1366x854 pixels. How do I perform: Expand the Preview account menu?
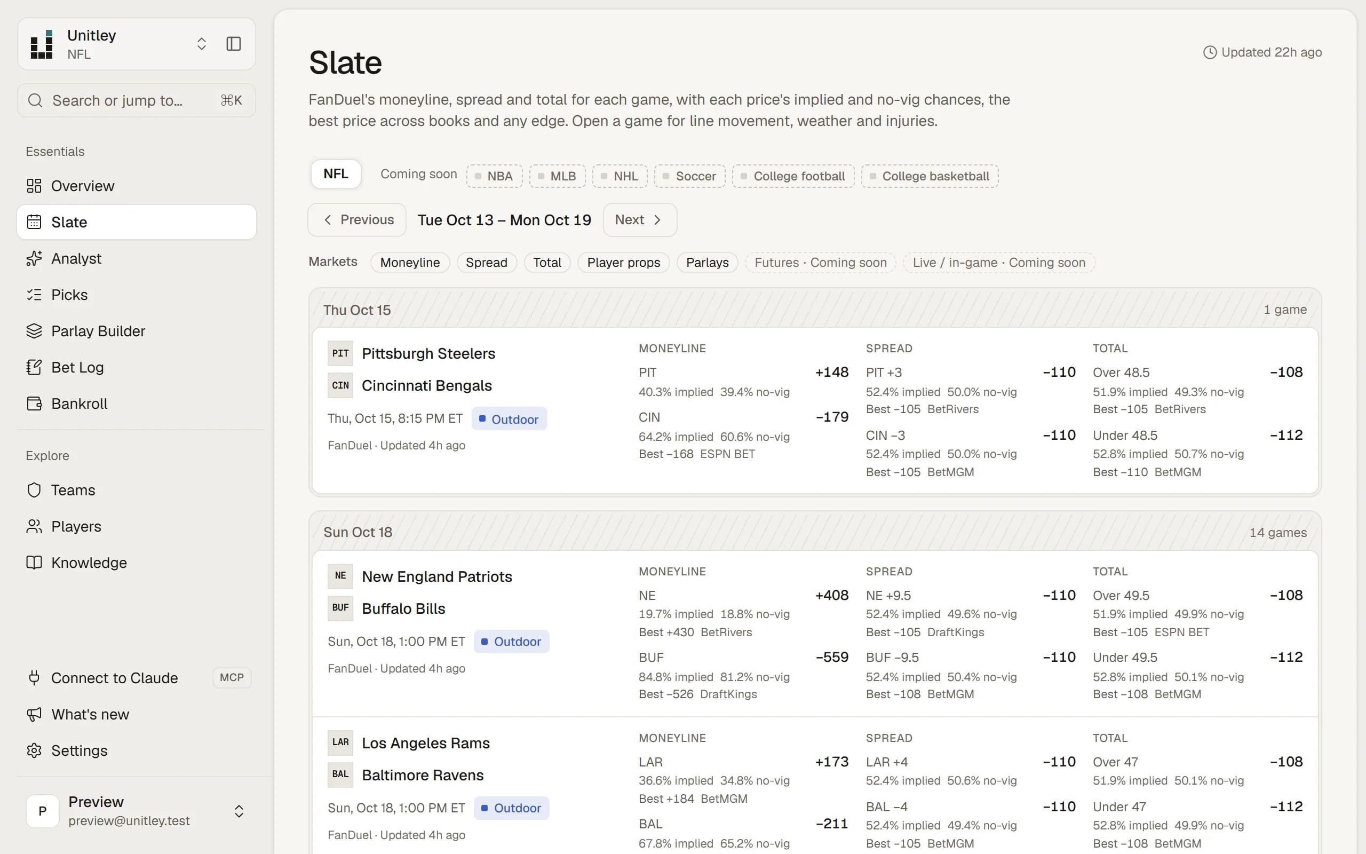coord(239,811)
